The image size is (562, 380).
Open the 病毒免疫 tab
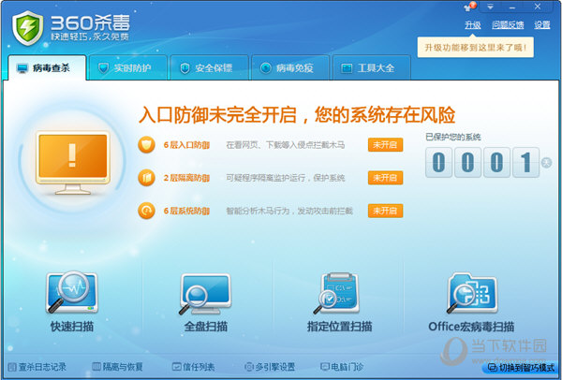pos(290,67)
